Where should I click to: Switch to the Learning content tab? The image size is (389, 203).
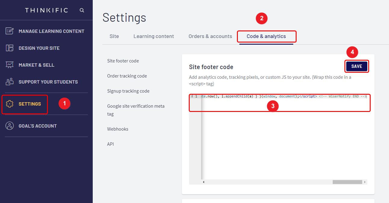pyautogui.click(x=154, y=36)
